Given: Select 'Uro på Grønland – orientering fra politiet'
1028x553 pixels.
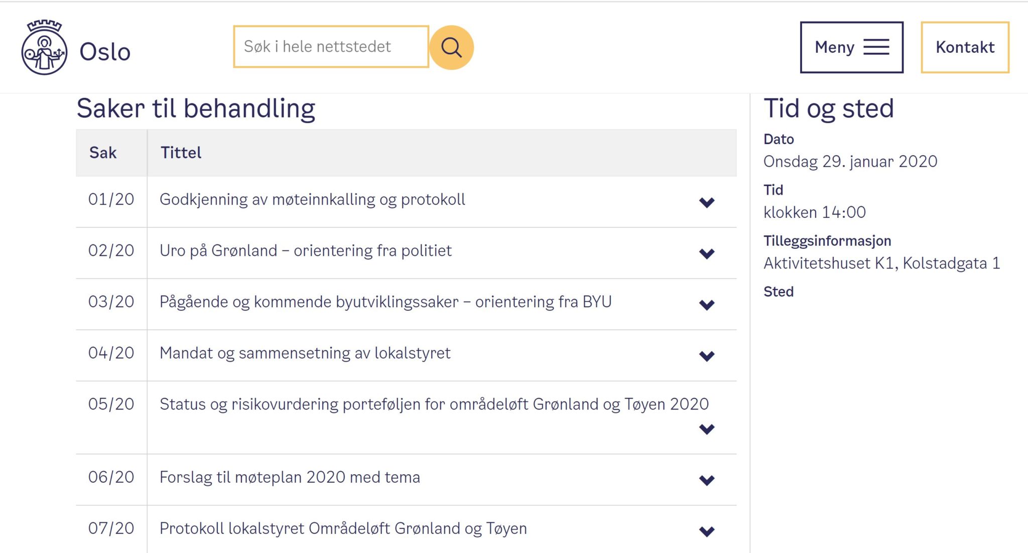Looking at the screenshot, I should tap(305, 250).
